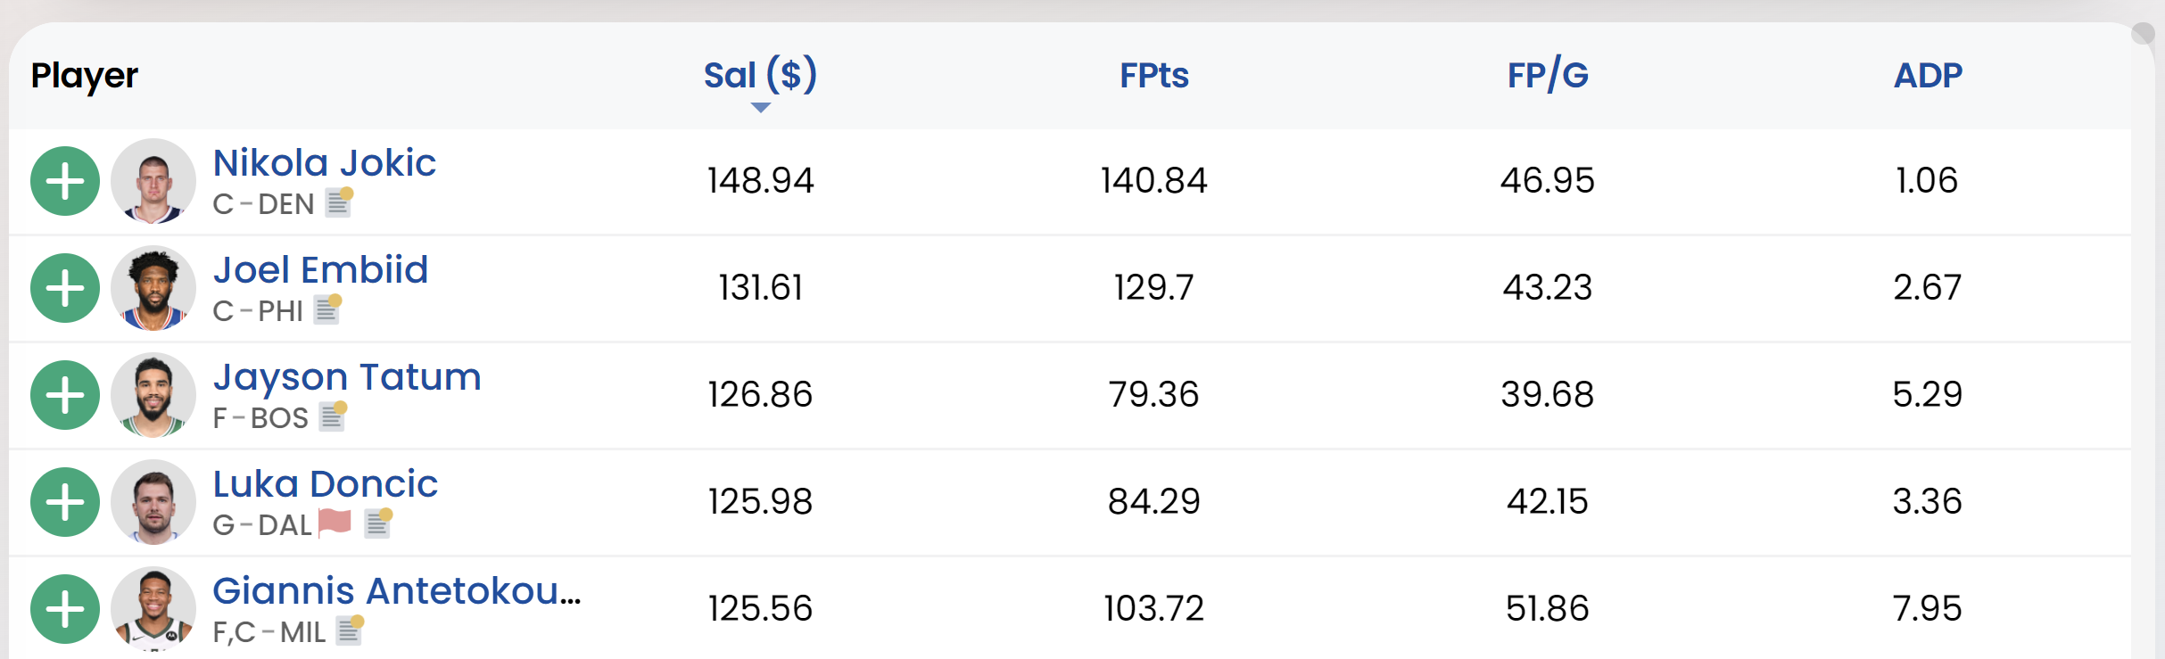Image resolution: width=2165 pixels, height=659 pixels.
Task: Click Luka Doncic's headshot thumbnail
Action: 153,502
